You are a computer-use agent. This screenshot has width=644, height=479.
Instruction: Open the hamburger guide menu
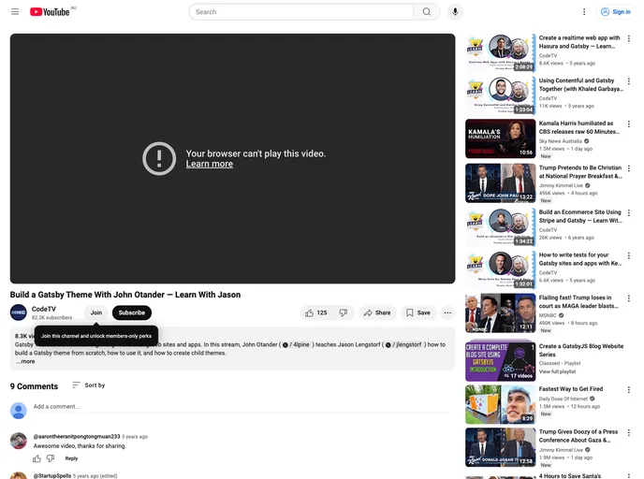pyautogui.click(x=15, y=11)
